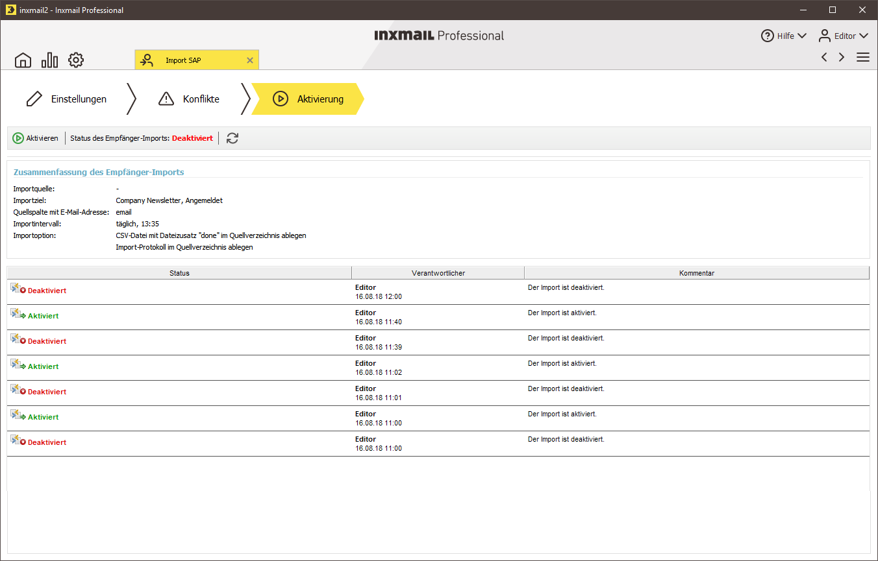Click the red Deaktiviert status in toolbar
This screenshot has width=878, height=561.
(192, 138)
